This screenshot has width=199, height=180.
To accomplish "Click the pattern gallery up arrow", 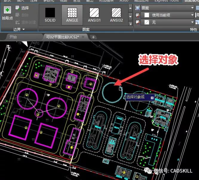I will [130, 8].
